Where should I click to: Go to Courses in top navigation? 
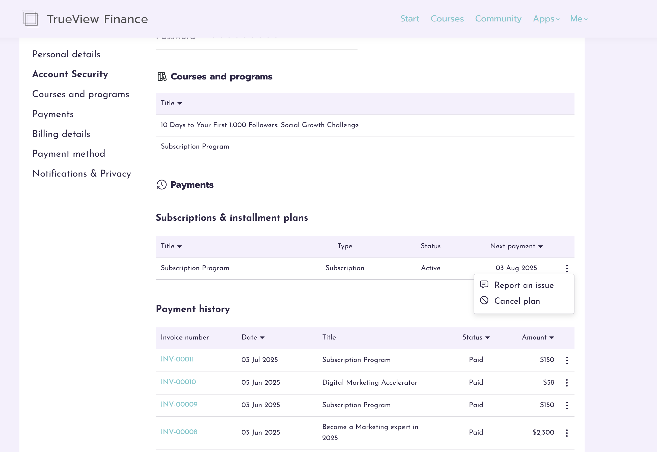447,19
